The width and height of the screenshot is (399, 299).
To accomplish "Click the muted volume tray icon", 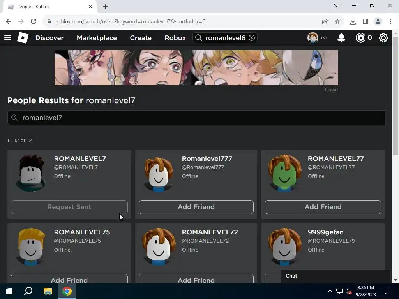I will point(349,291).
